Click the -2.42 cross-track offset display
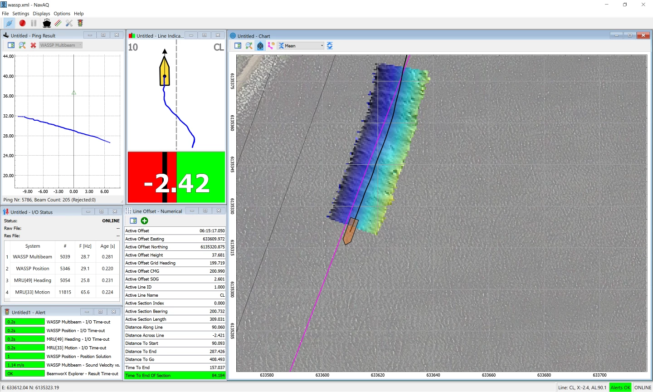Viewport: 653px width, 392px height. point(176,177)
